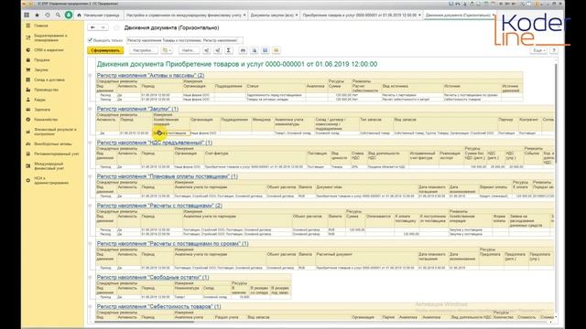
Task: Open Регистр накопления "Свободные остатки" link
Action: pos(153,277)
